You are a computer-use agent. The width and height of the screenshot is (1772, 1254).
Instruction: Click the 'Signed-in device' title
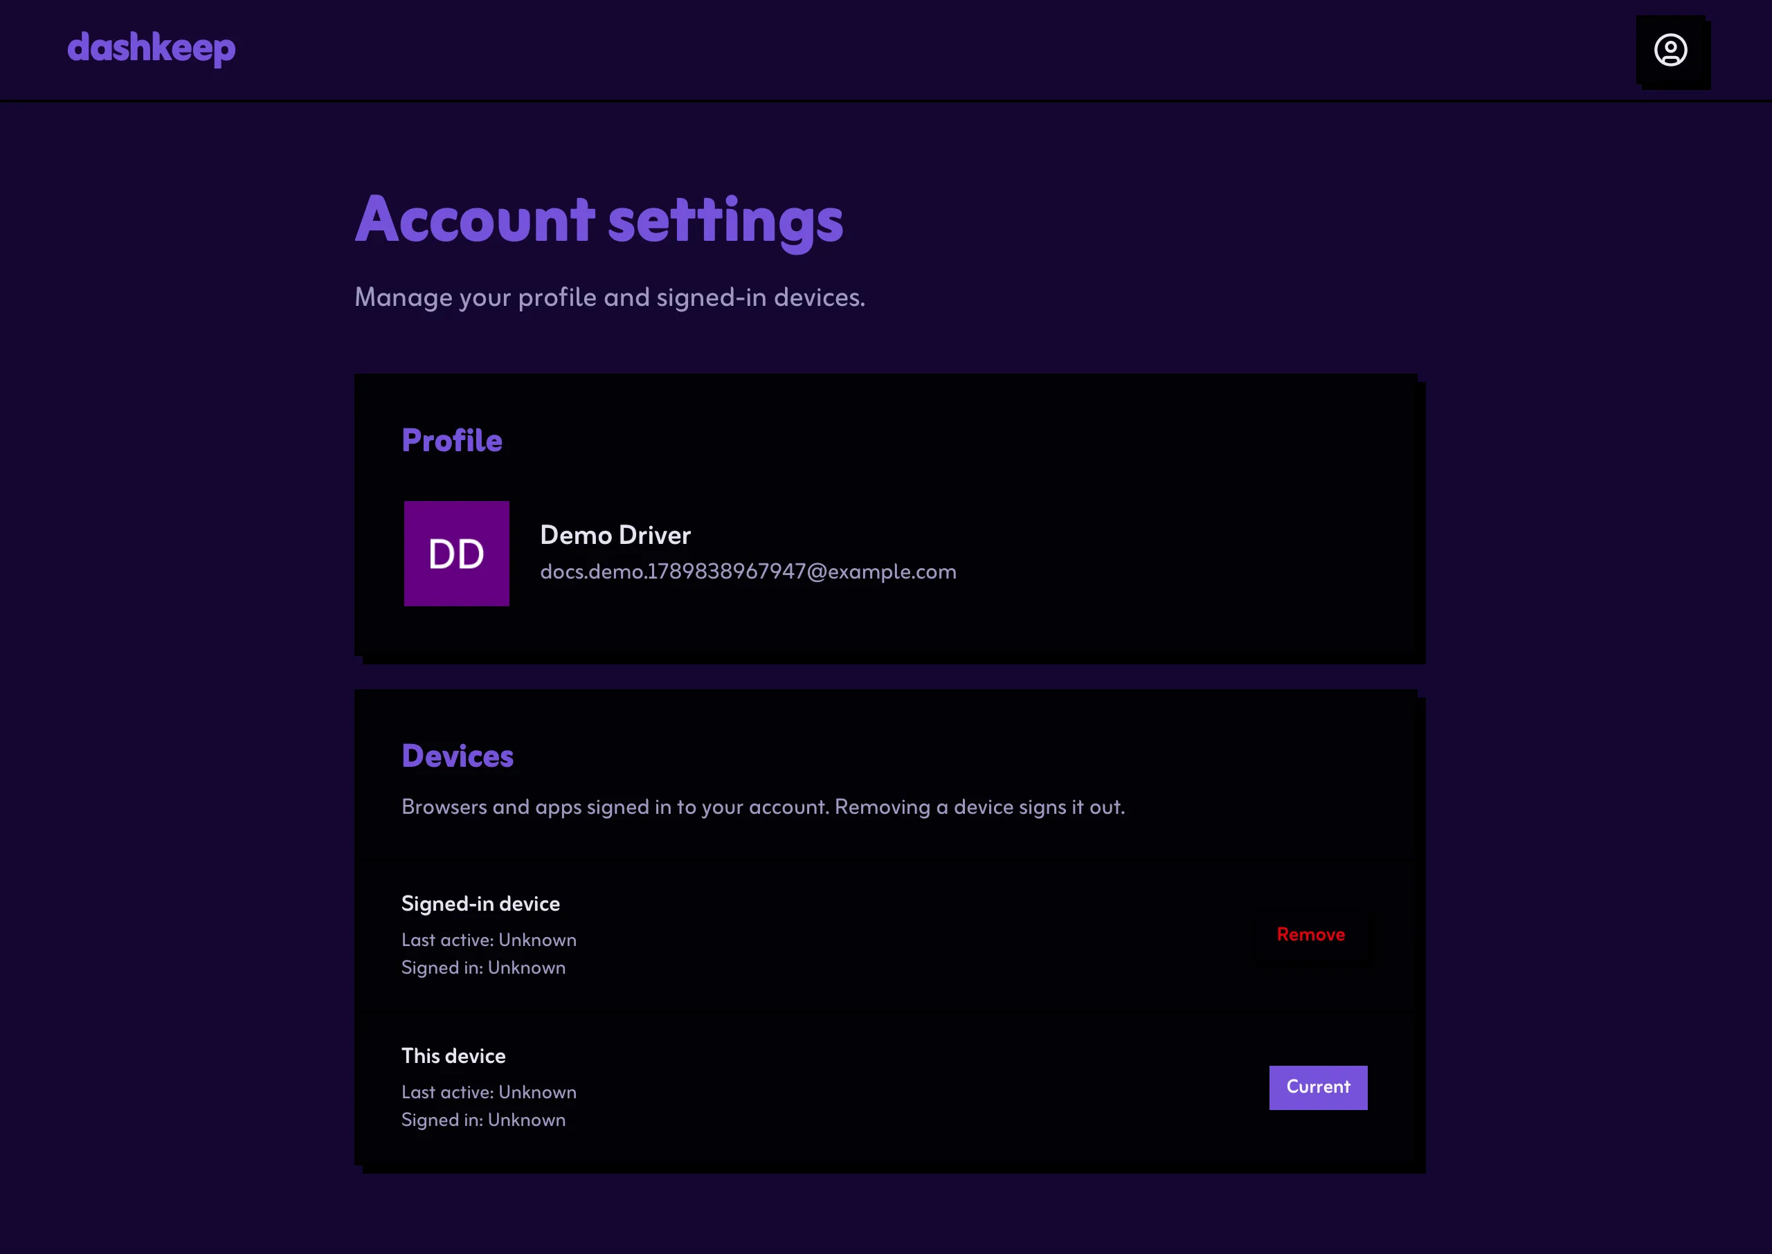[x=480, y=903]
